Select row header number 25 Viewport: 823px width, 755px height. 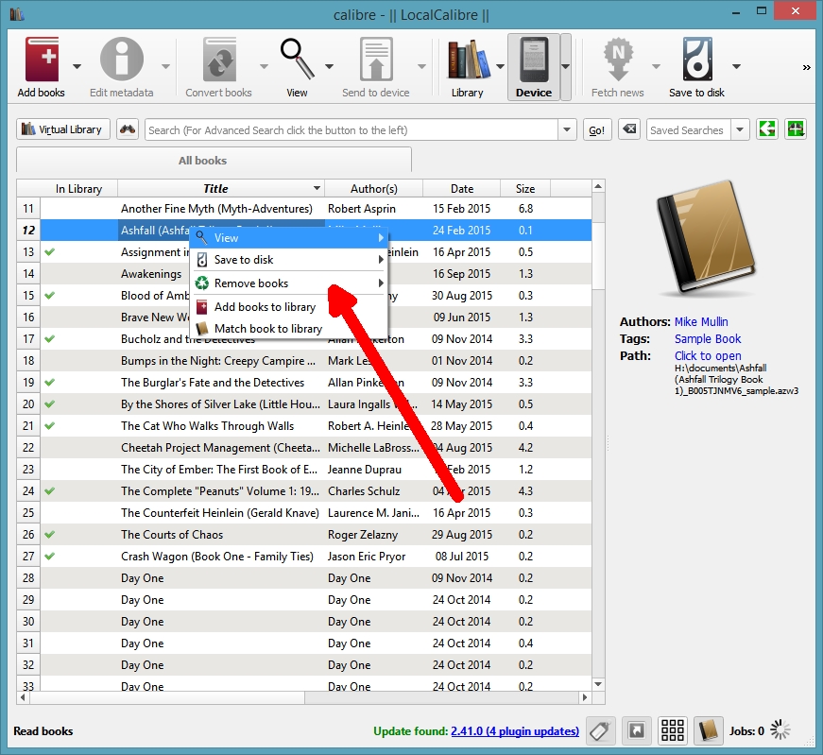(x=28, y=513)
